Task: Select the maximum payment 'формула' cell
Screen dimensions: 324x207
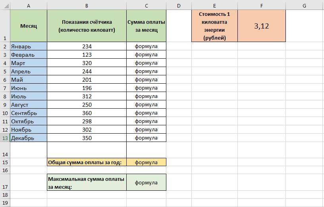Action: (x=146, y=182)
